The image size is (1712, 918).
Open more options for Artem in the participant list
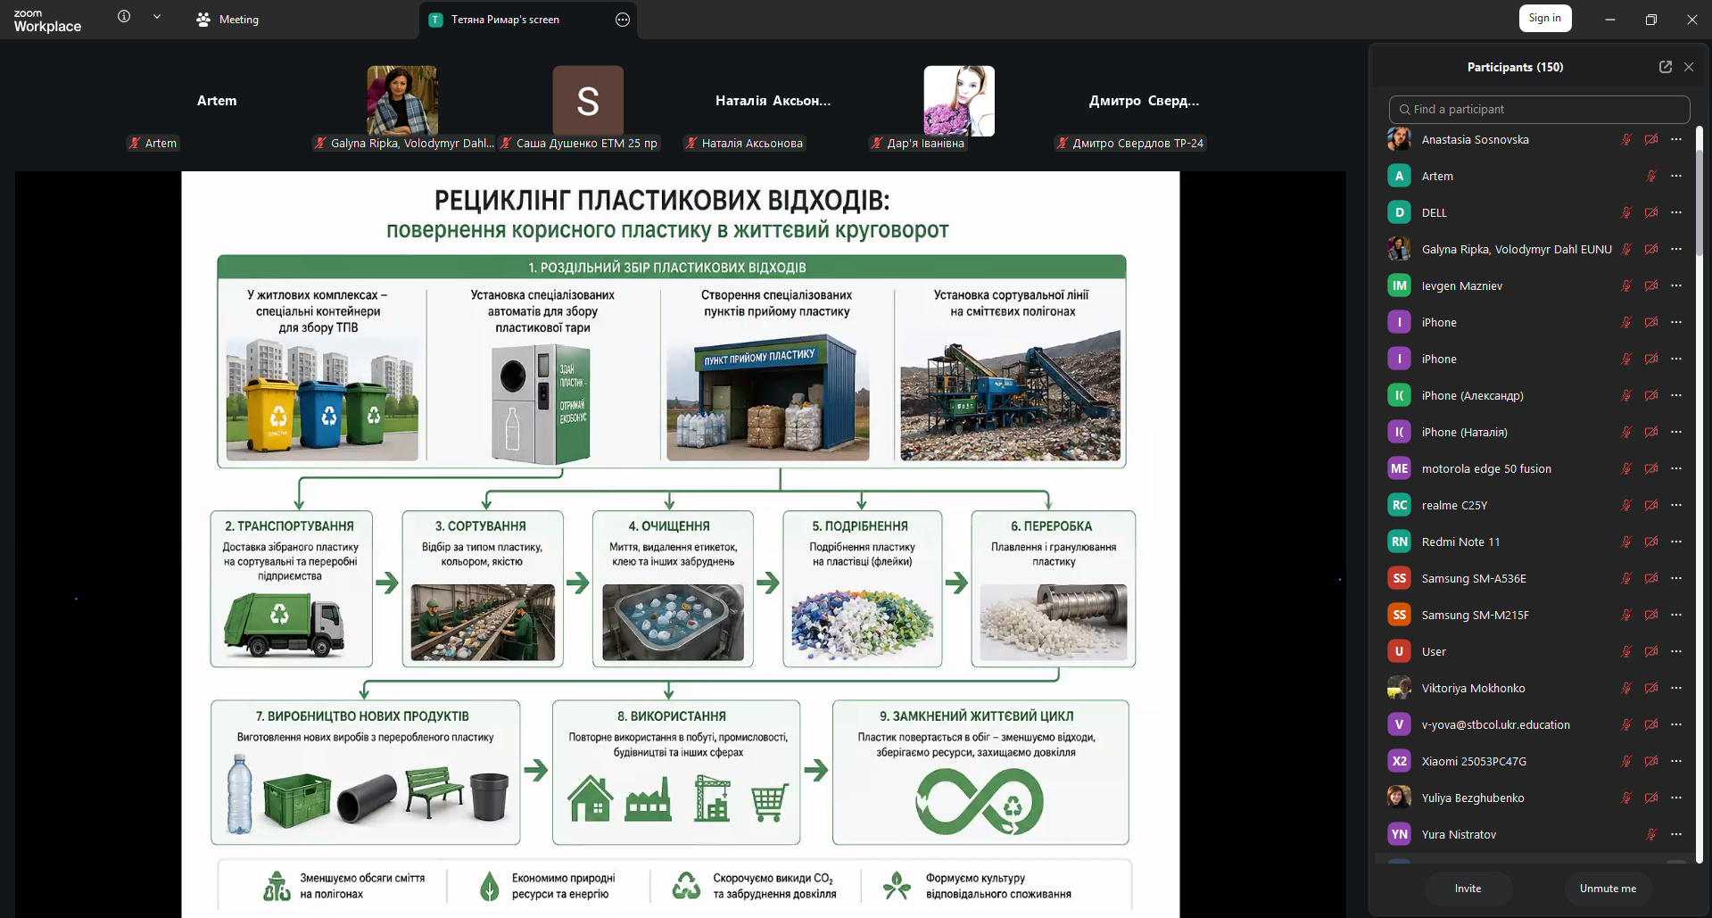click(x=1676, y=177)
